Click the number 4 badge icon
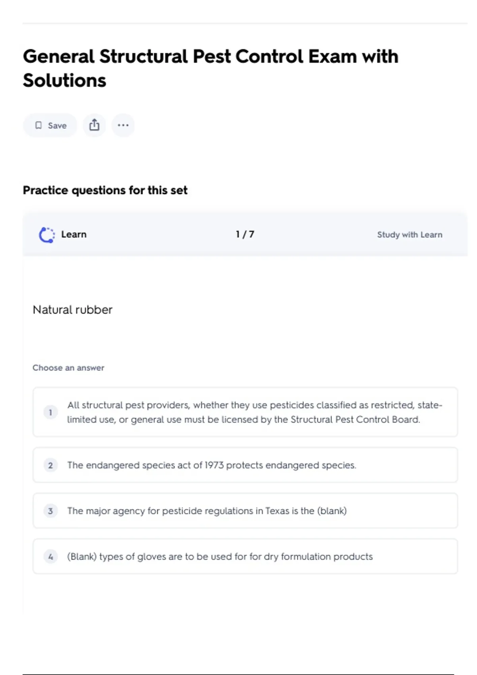477x675 pixels. (x=50, y=557)
